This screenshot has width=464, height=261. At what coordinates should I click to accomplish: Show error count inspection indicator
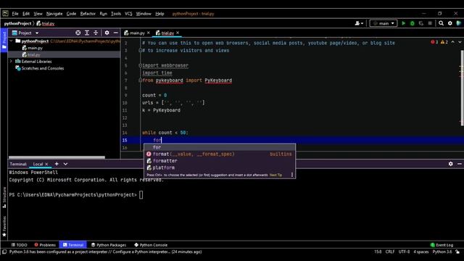tap(435, 42)
